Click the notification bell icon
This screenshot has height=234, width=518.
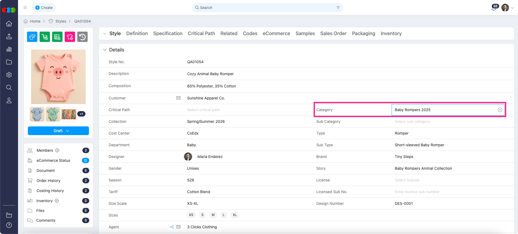[494, 8]
